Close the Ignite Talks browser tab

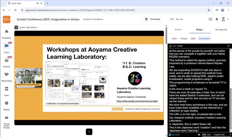(41, 3)
